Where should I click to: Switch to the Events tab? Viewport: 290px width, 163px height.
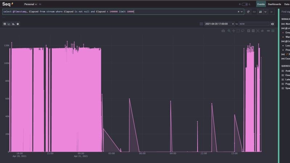point(261,4)
